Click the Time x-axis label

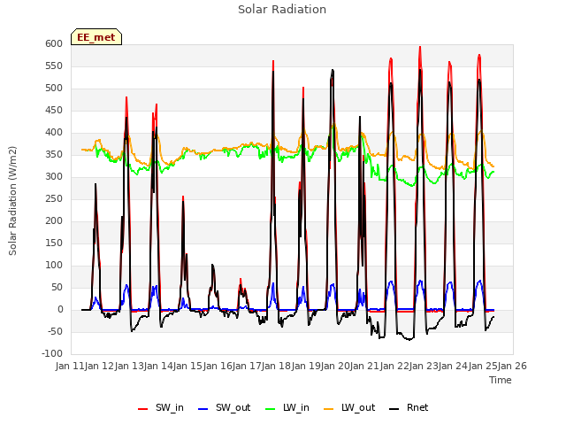(501, 380)
